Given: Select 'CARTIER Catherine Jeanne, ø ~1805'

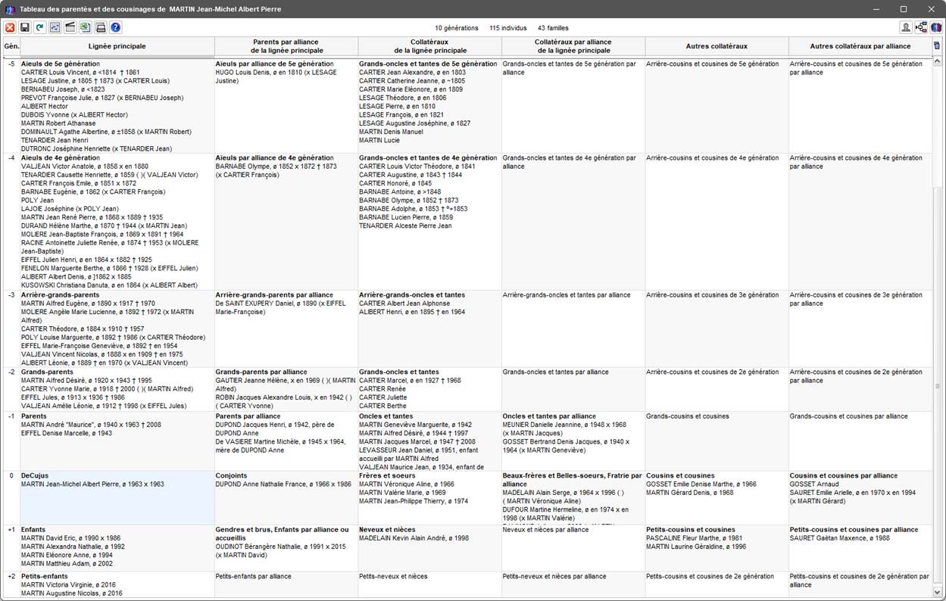Looking at the screenshot, I should (x=412, y=81).
